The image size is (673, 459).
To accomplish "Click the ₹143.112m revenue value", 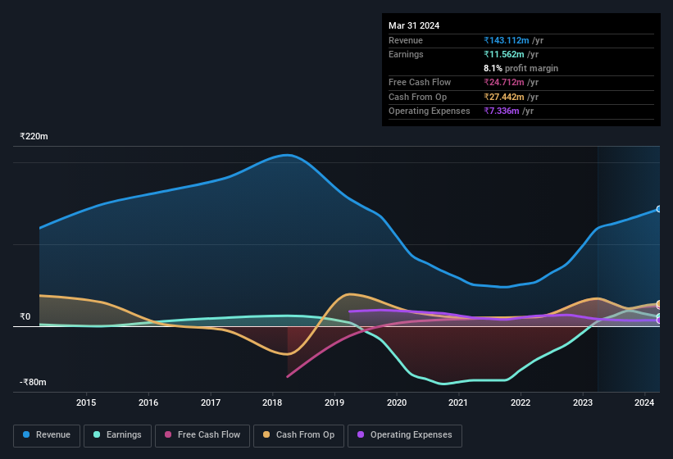I will click(x=507, y=40).
